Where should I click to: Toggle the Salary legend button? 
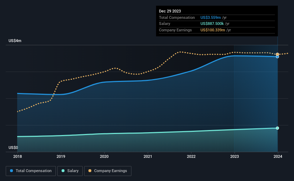point(70,171)
